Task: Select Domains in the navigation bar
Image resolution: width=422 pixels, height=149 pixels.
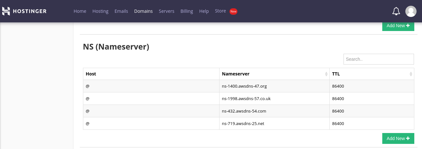Action: (x=143, y=11)
